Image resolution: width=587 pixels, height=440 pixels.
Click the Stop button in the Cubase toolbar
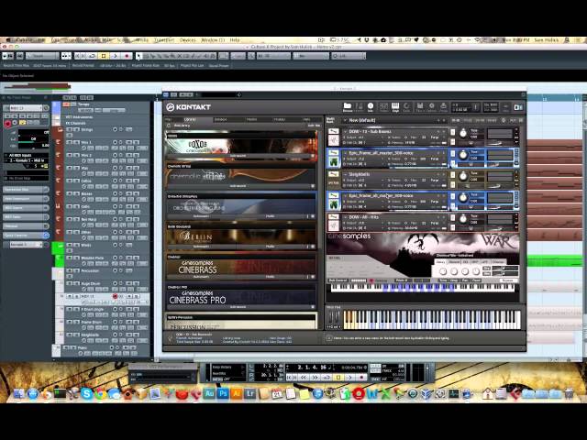(104, 56)
